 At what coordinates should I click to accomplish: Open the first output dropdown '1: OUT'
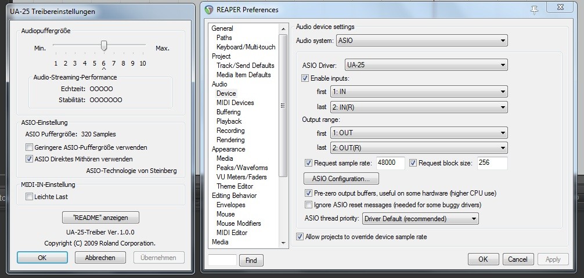point(418,133)
